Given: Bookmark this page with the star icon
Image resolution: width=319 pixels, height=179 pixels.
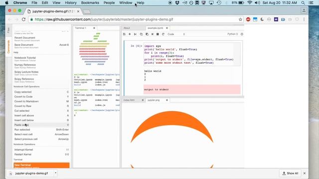Looking at the screenshot, I should 240,19.
